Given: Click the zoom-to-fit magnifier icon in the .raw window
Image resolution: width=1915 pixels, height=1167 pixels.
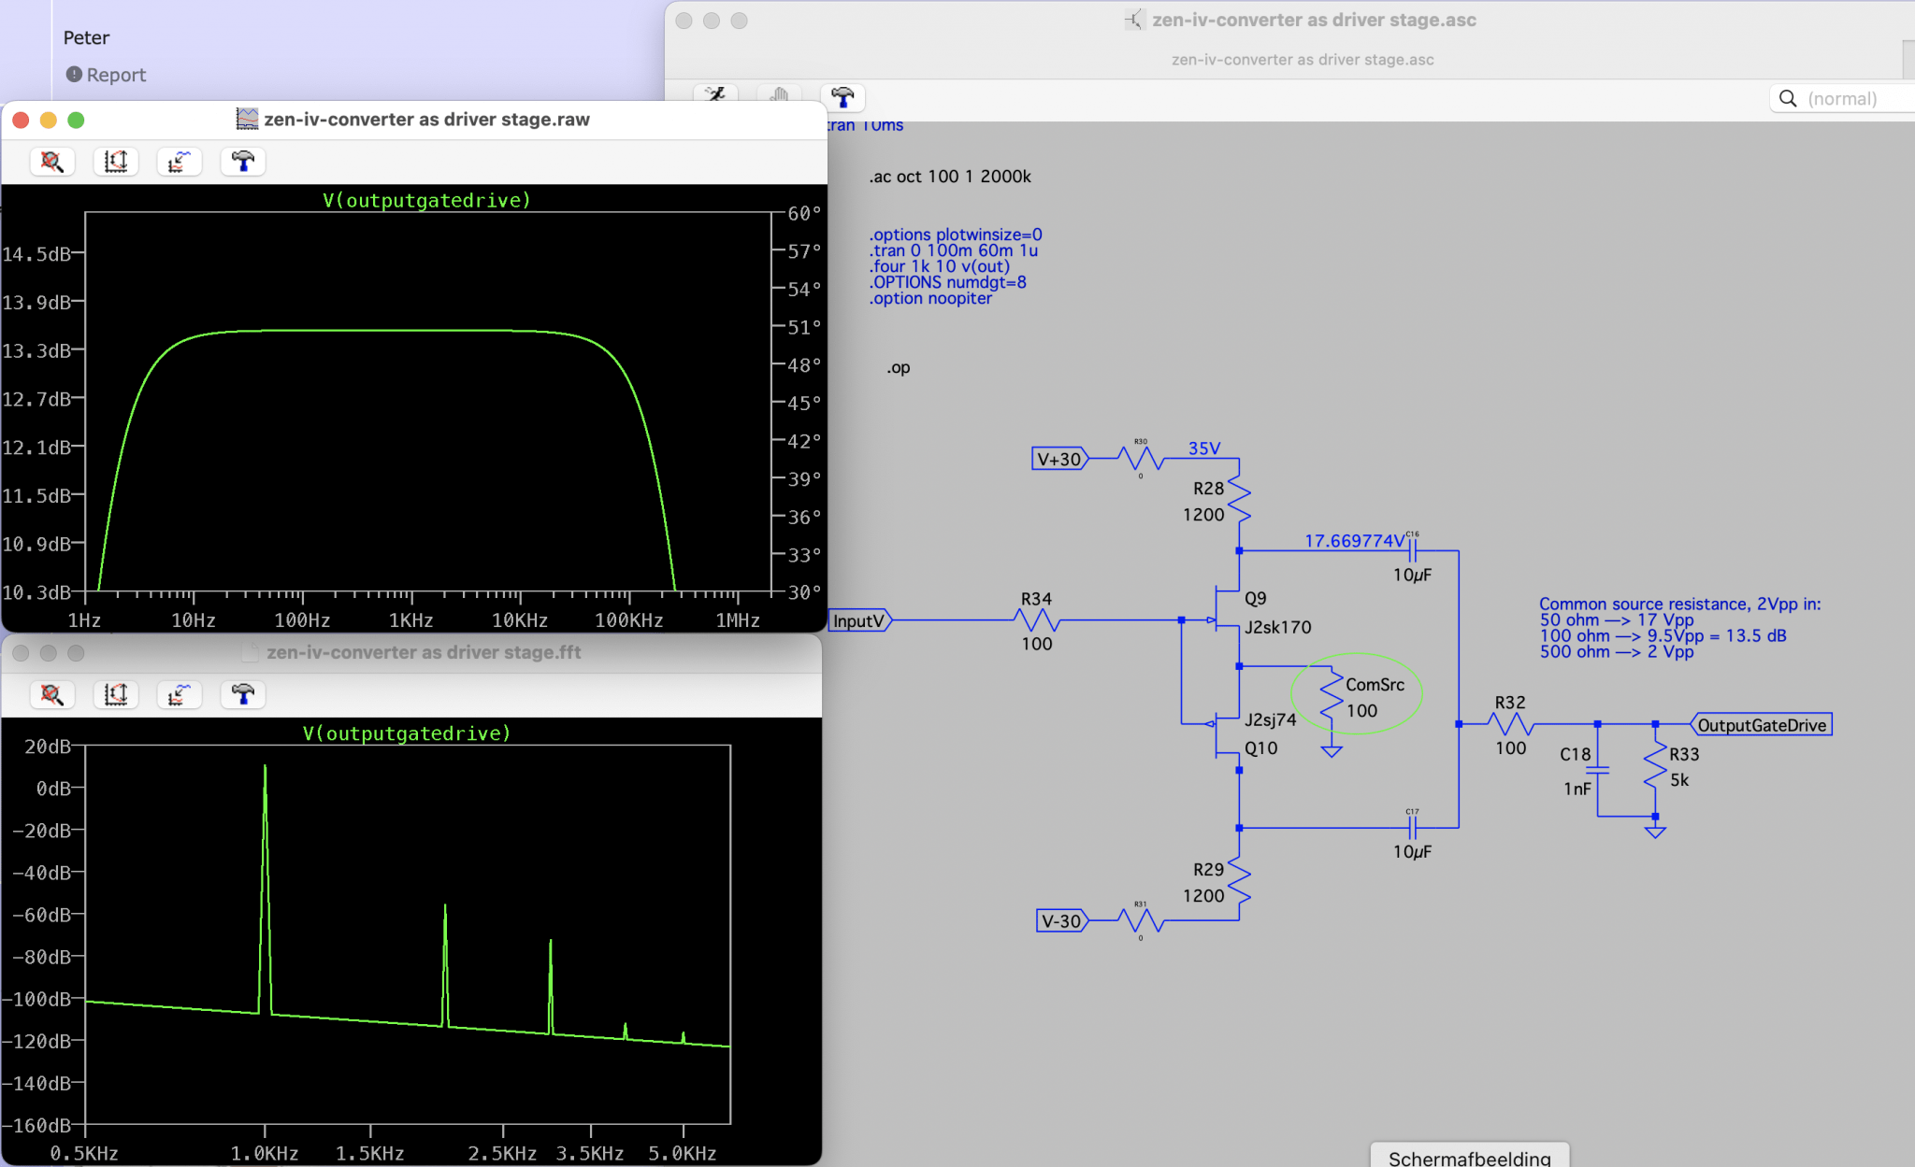Looking at the screenshot, I should click(x=52, y=162).
